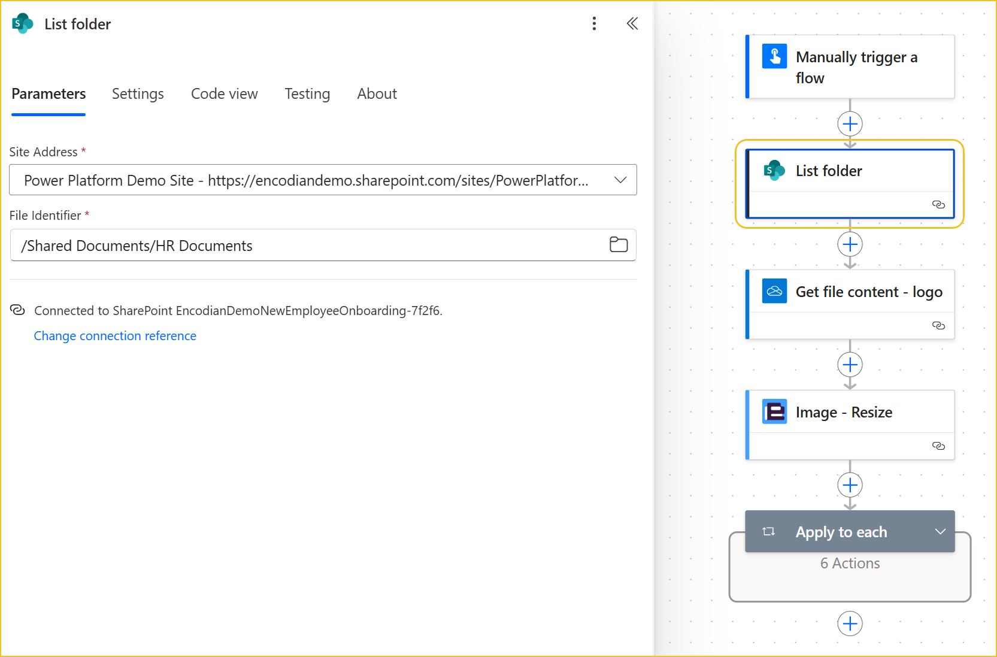
Task: Collapse the List folder panel
Action: coord(632,23)
